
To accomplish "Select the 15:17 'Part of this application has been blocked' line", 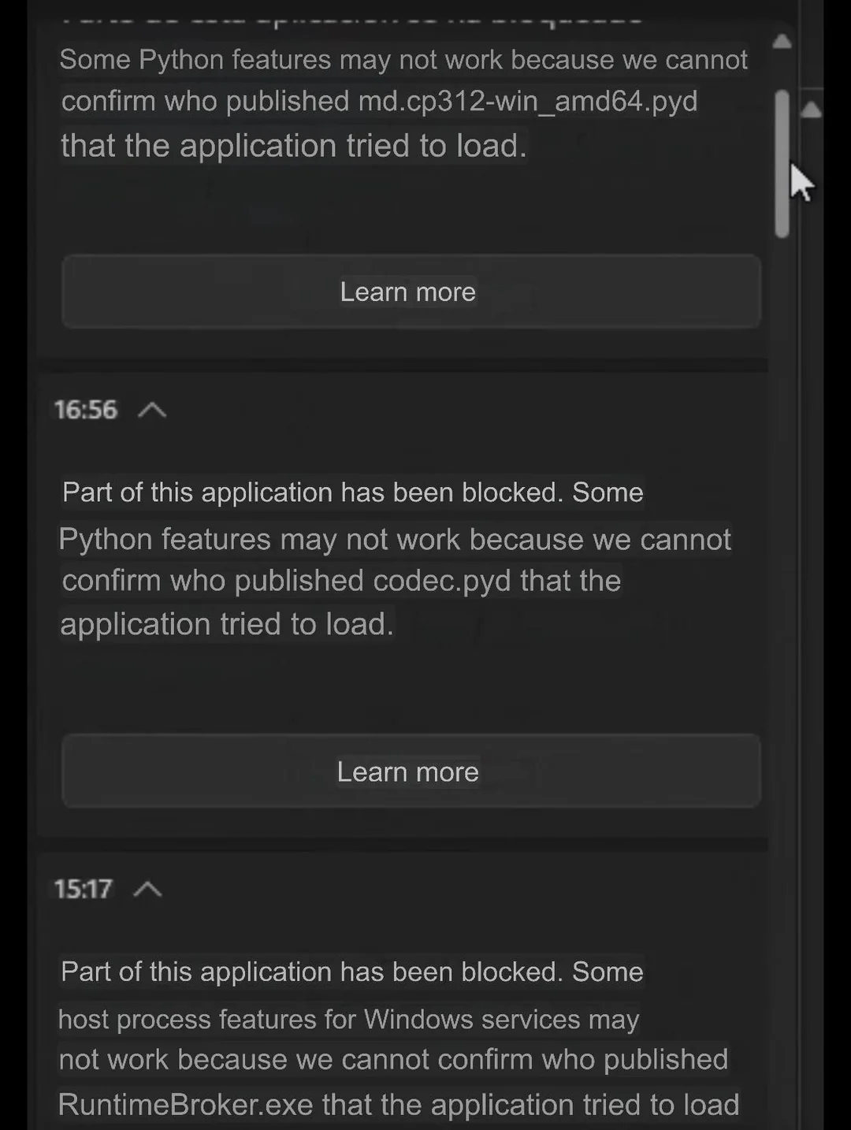I will pos(352,972).
